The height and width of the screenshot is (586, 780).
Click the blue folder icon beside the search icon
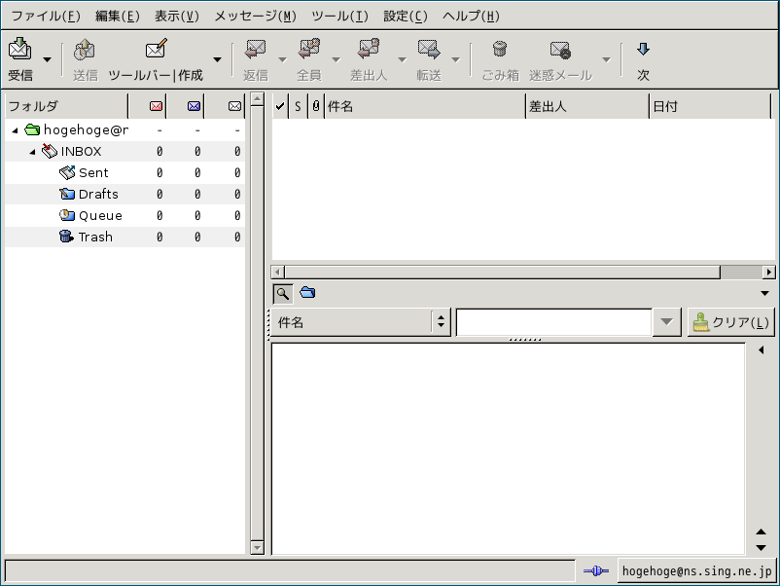point(307,292)
